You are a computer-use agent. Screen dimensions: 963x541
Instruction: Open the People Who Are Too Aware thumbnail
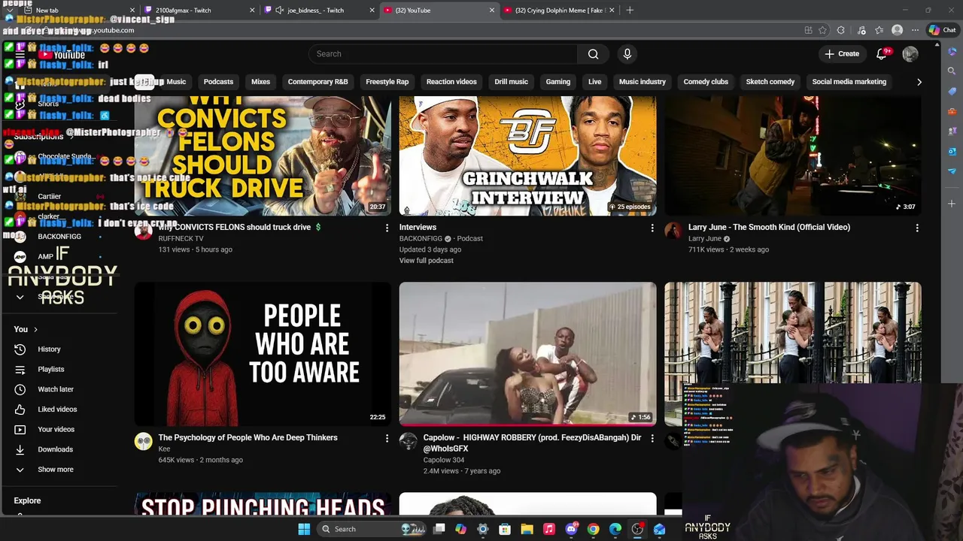click(263, 354)
